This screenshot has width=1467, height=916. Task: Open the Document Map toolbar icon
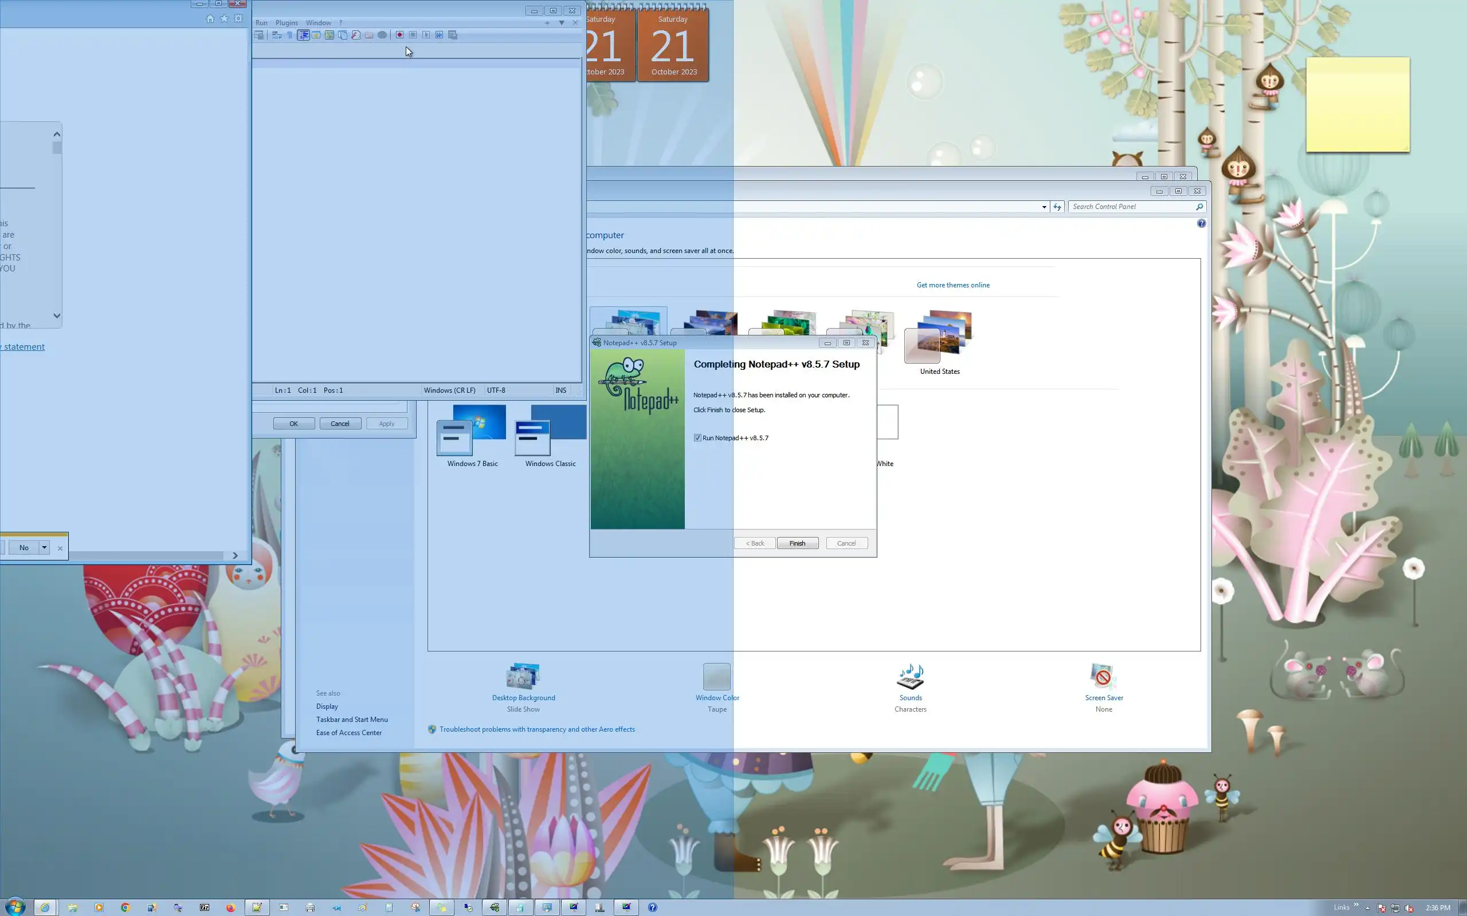click(329, 35)
